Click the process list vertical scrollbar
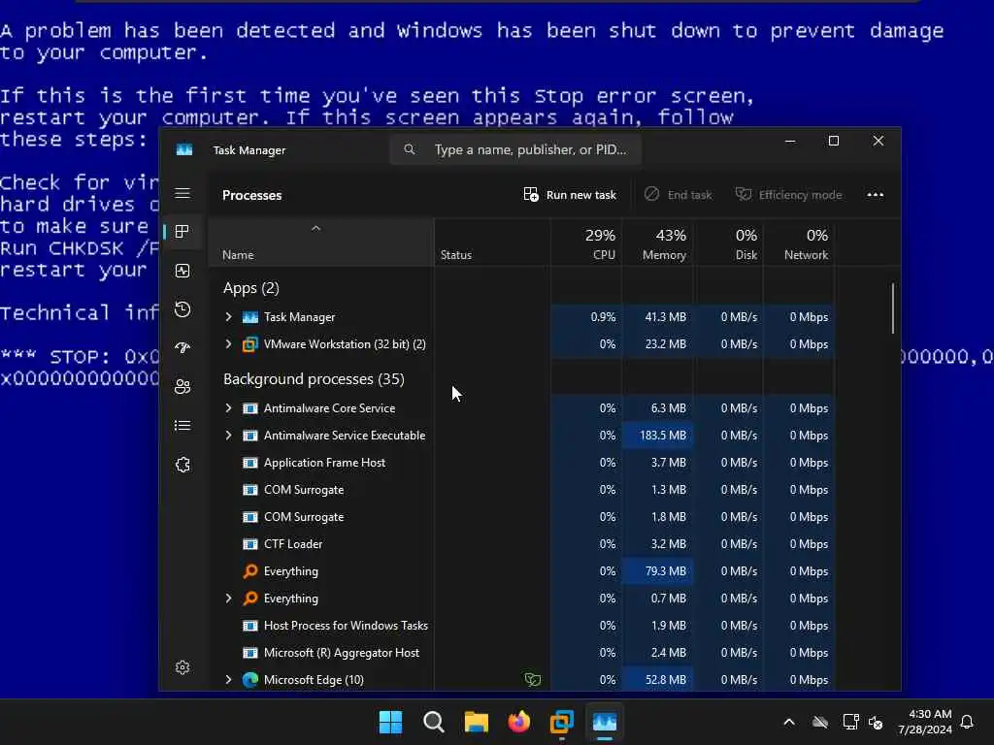The height and width of the screenshot is (745, 994). pyautogui.click(x=893, y=308)
